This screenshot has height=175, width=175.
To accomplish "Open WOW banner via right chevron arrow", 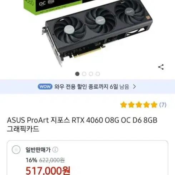I will click(134, 86).
